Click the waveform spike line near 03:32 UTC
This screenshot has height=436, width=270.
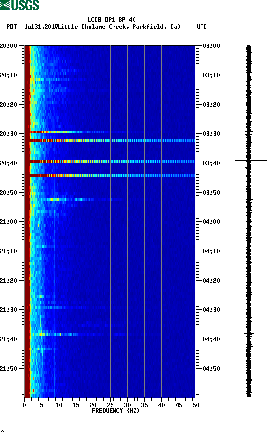(250, 140)
